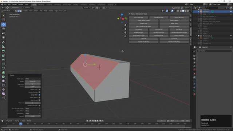
Task: Enable the Mark Seams checkbox
Action: tap(39, 98)
